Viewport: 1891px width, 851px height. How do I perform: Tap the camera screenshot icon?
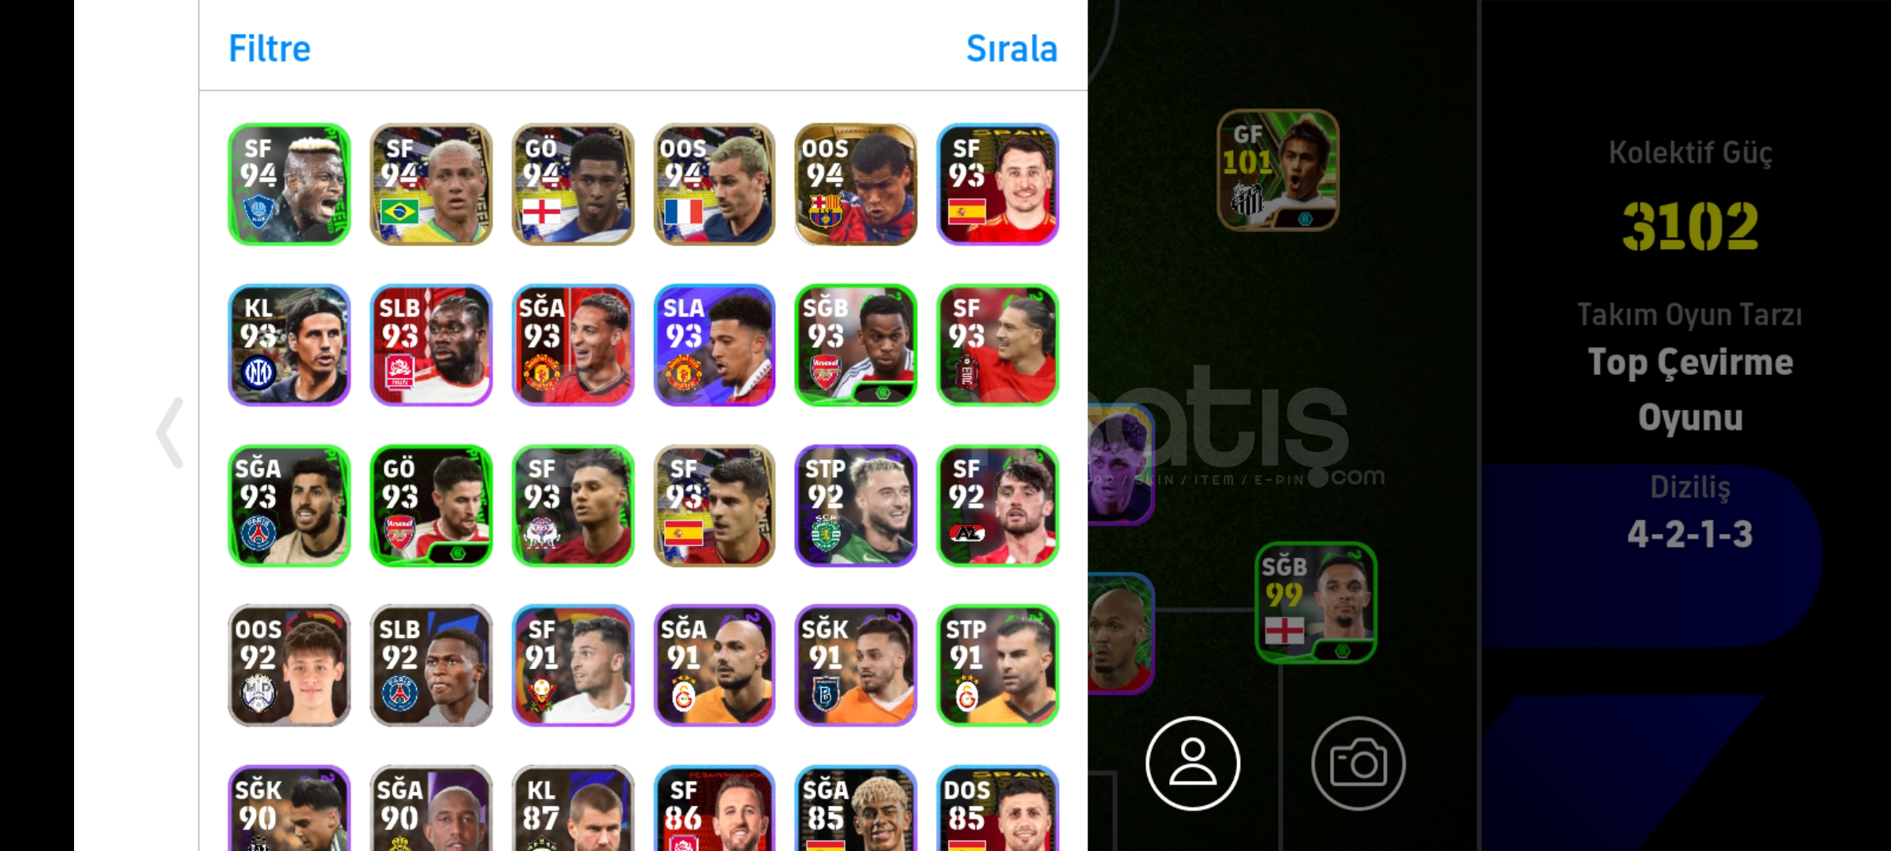[x=1358, y=763]
